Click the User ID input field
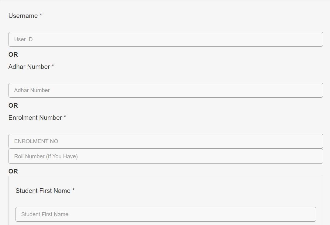 pos(166,39)
